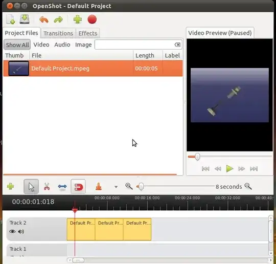Toggle Track 2 visibility eye
This screenshot has width=276, height=264.
(x=12, y=231)
